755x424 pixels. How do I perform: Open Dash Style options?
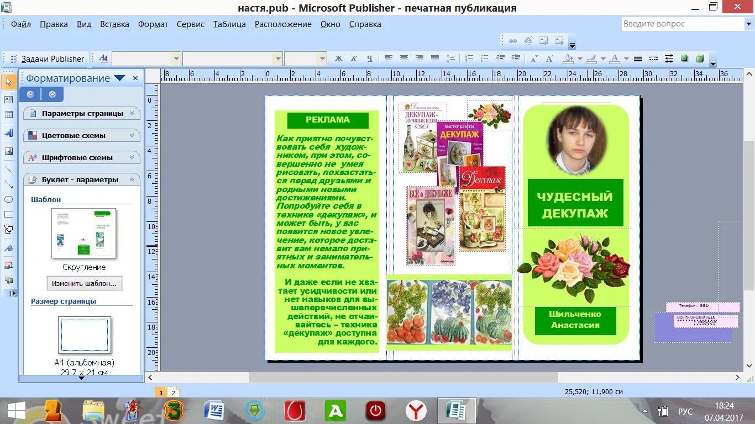(x=653, y=59)
